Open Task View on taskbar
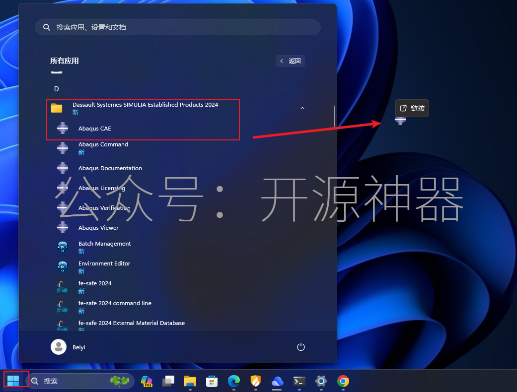 (x=168, y=381)
